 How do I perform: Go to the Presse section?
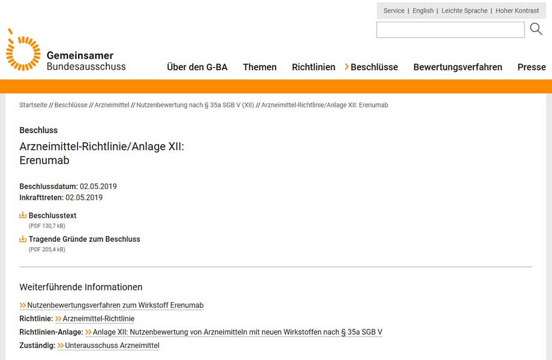pos(531,67)
